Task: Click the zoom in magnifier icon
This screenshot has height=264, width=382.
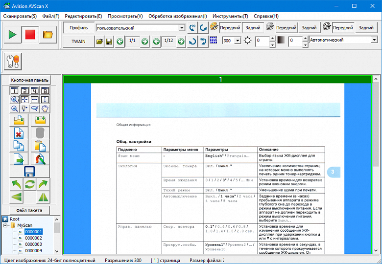Action: [15, 99]
